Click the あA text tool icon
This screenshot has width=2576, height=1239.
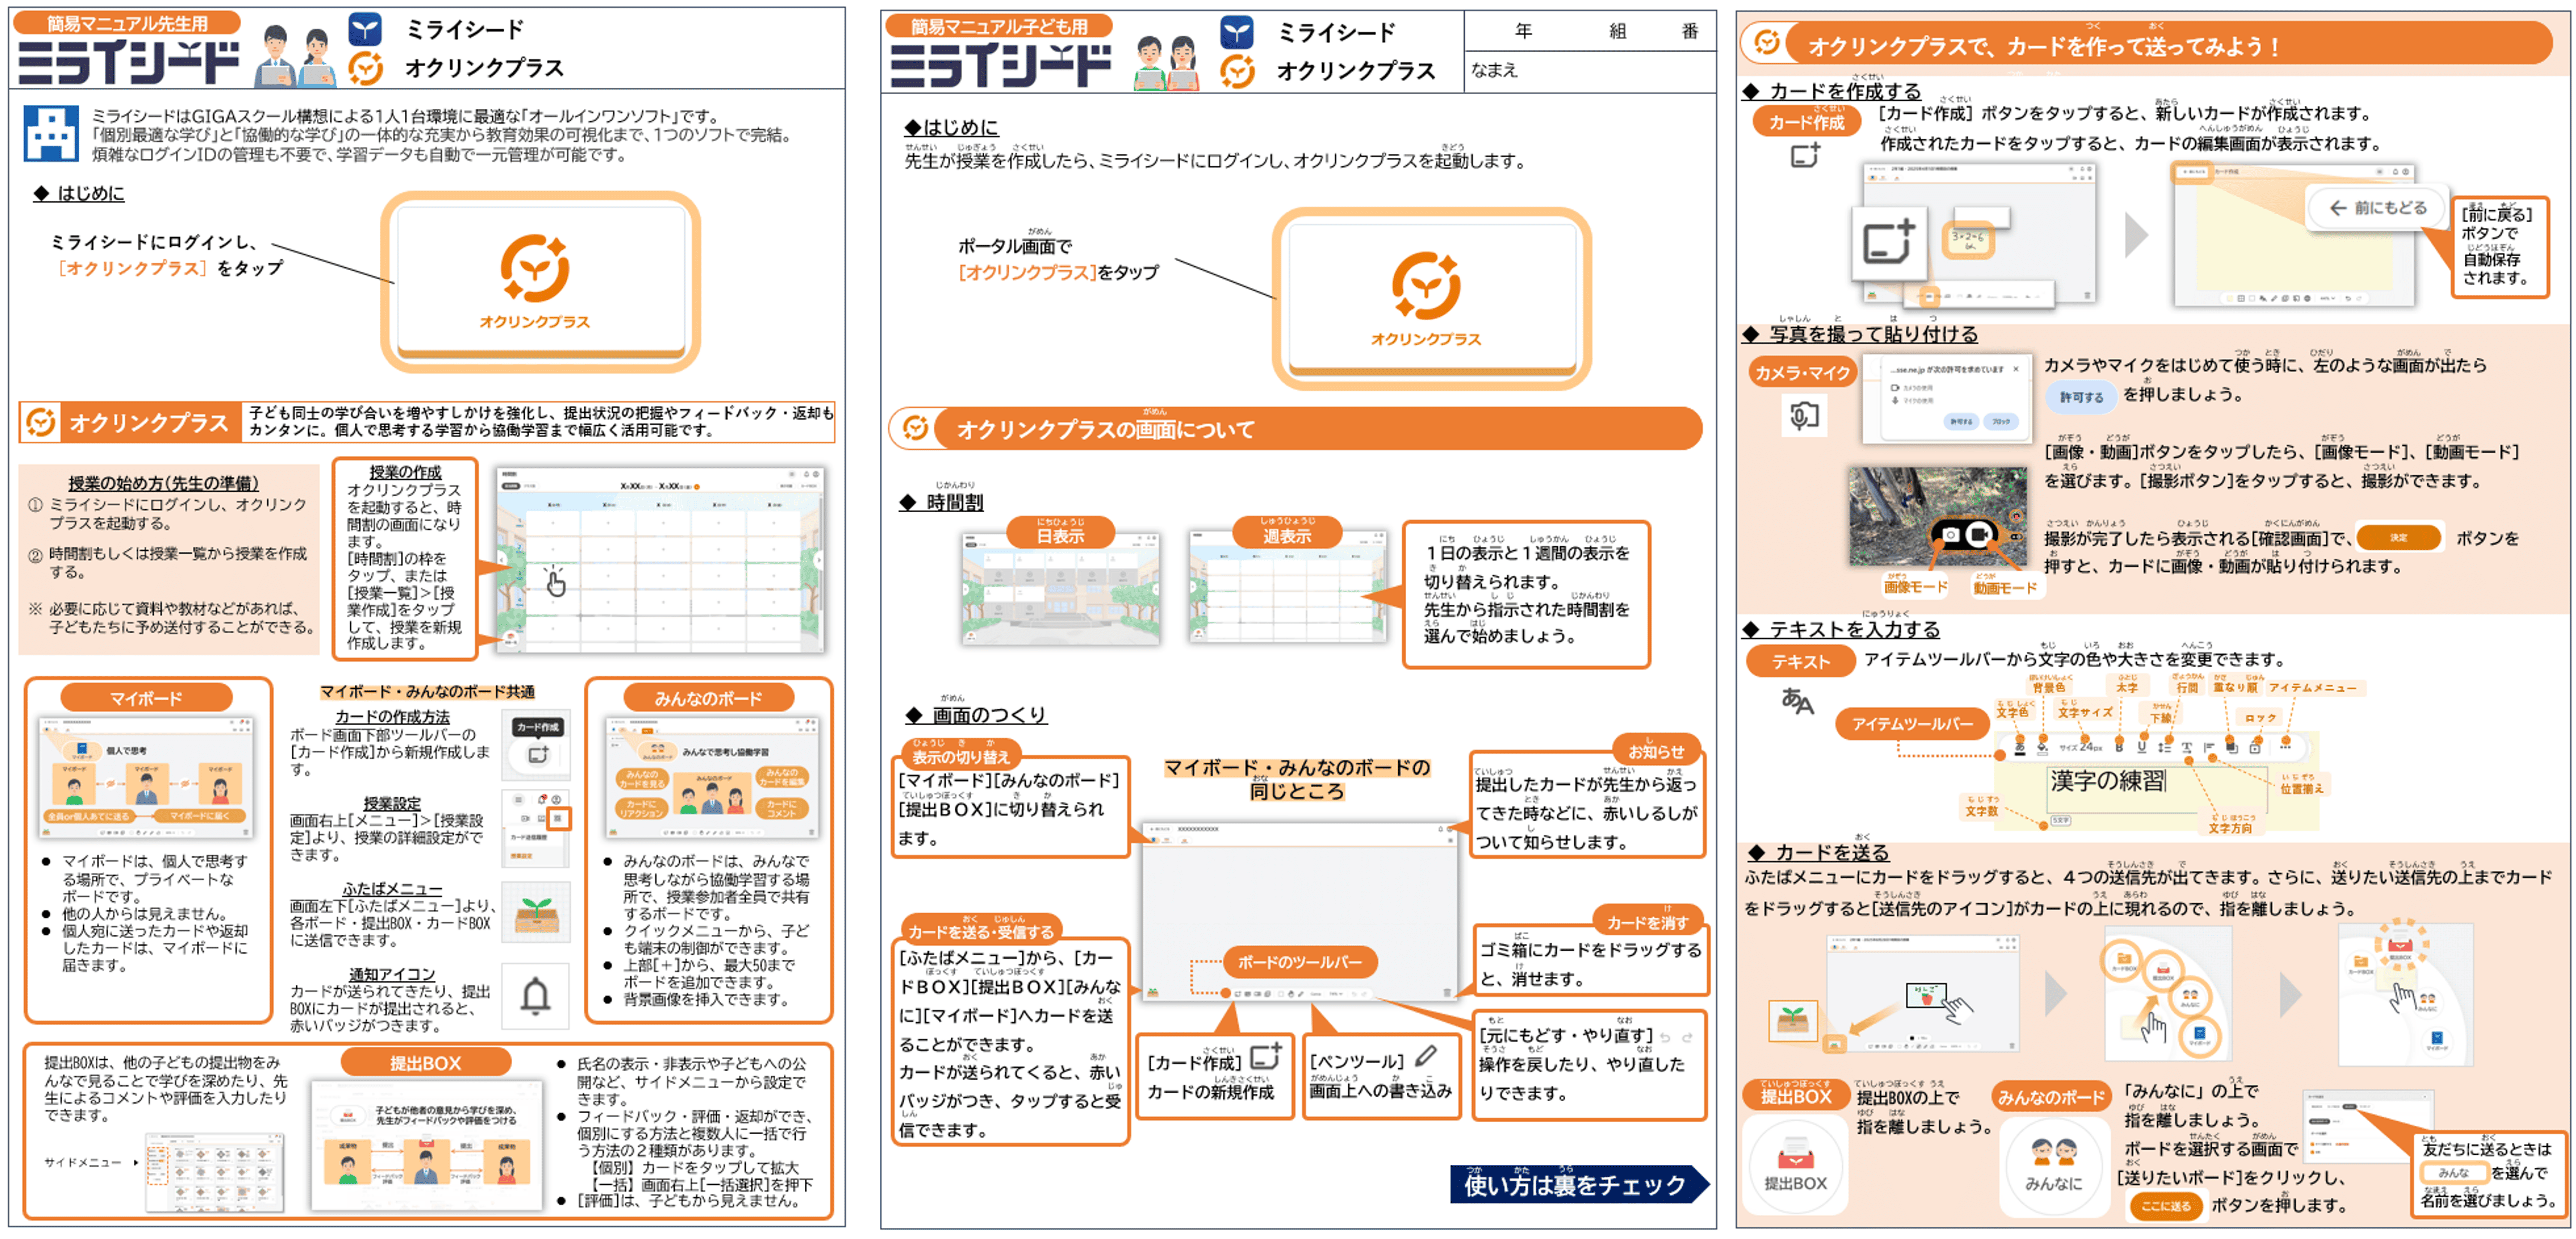(1797, 700)
